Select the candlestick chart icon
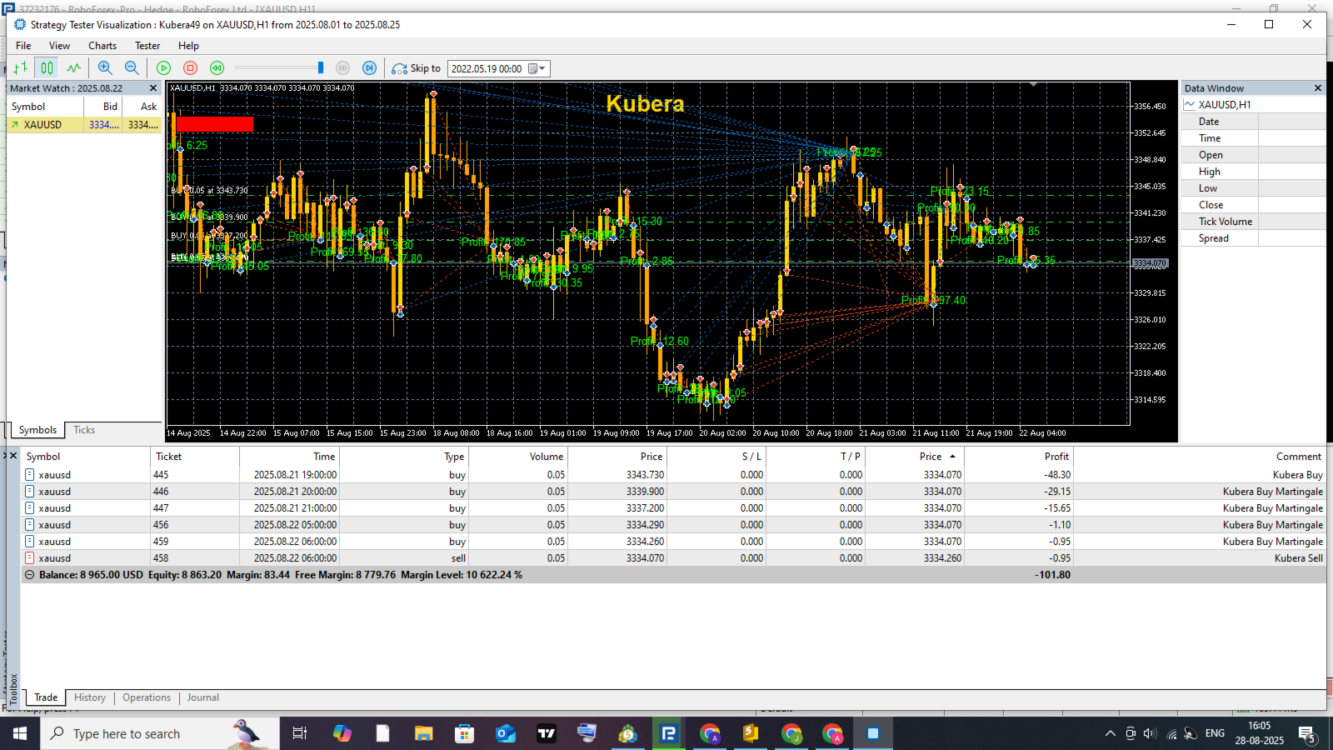Viewport: 1333px width, 750px height. pyautogui.click(x=47, y=68)
